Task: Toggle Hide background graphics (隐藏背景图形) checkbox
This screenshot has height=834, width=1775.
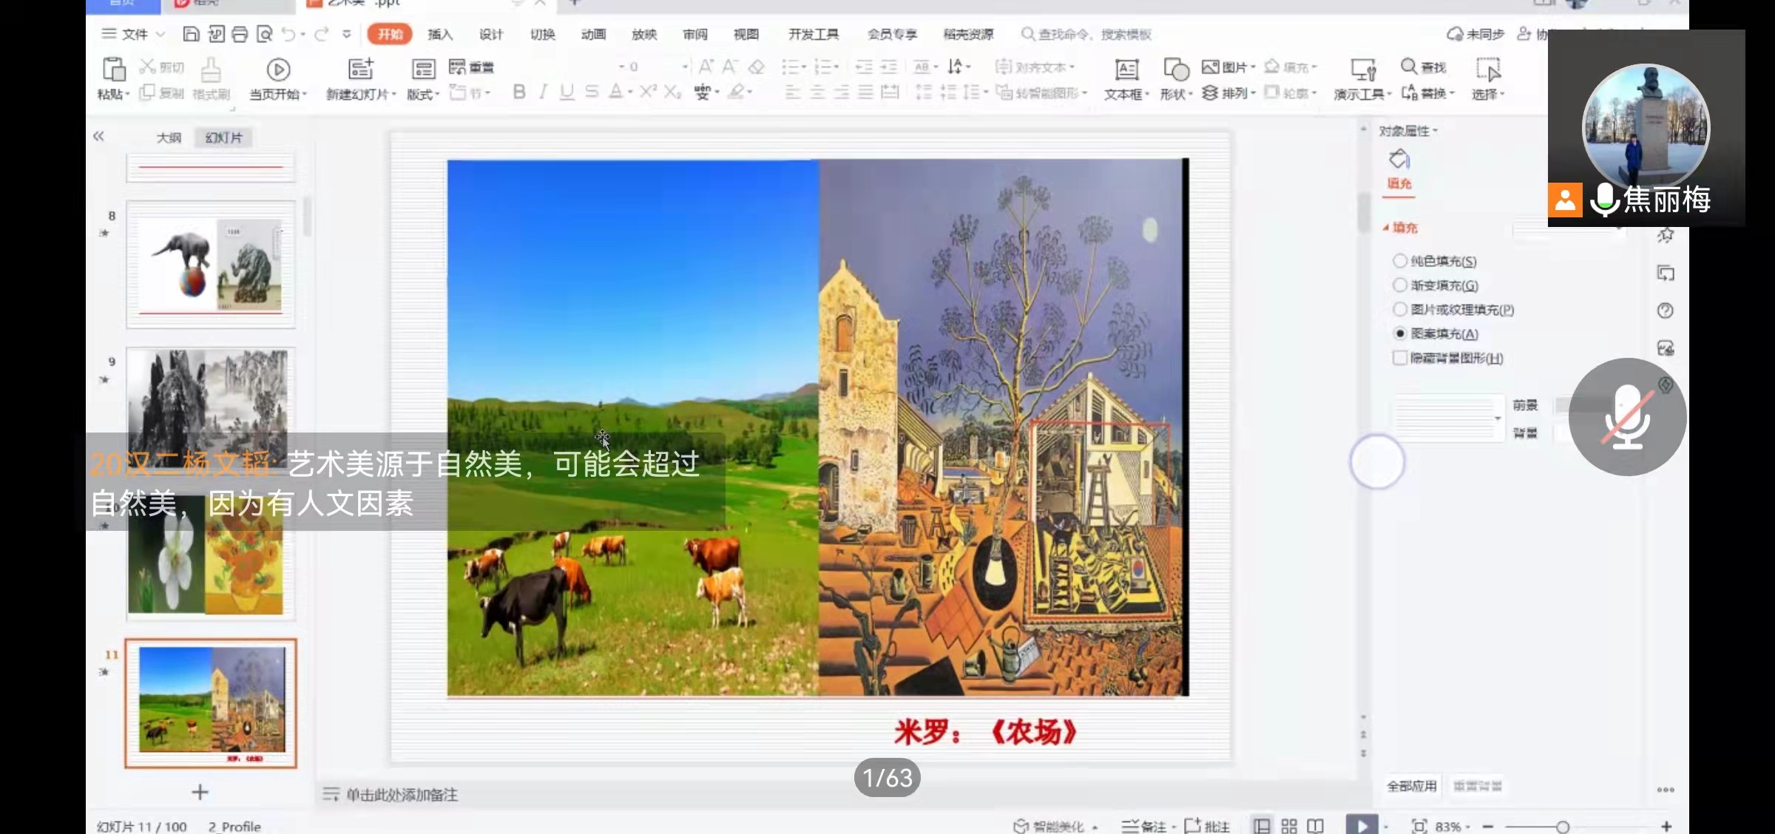Action: [1399, 358]
